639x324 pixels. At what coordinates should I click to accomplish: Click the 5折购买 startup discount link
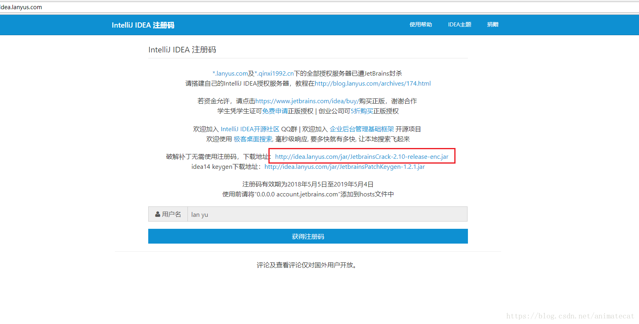click(362, 111)
